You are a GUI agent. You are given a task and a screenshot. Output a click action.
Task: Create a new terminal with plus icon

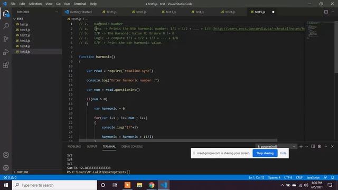click(x=301, y=146)
